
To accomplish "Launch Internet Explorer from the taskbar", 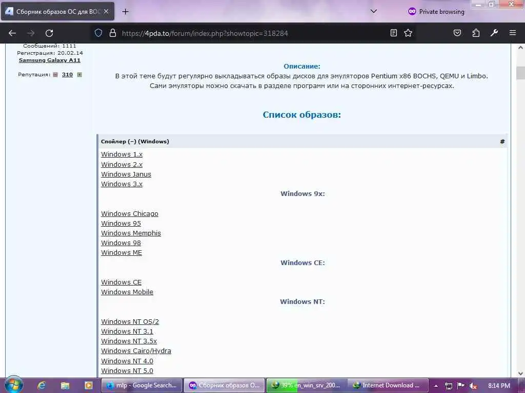I will point(42,385).
